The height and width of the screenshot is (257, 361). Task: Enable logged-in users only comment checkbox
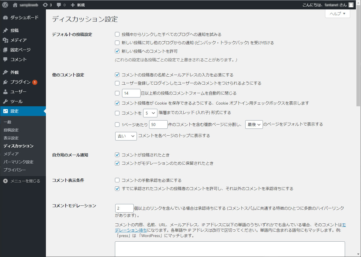pos(117,83)
